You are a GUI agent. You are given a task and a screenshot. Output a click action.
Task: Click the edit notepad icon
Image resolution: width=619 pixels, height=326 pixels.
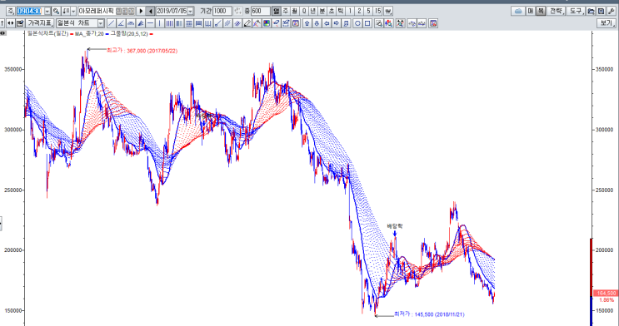point(20,23)
